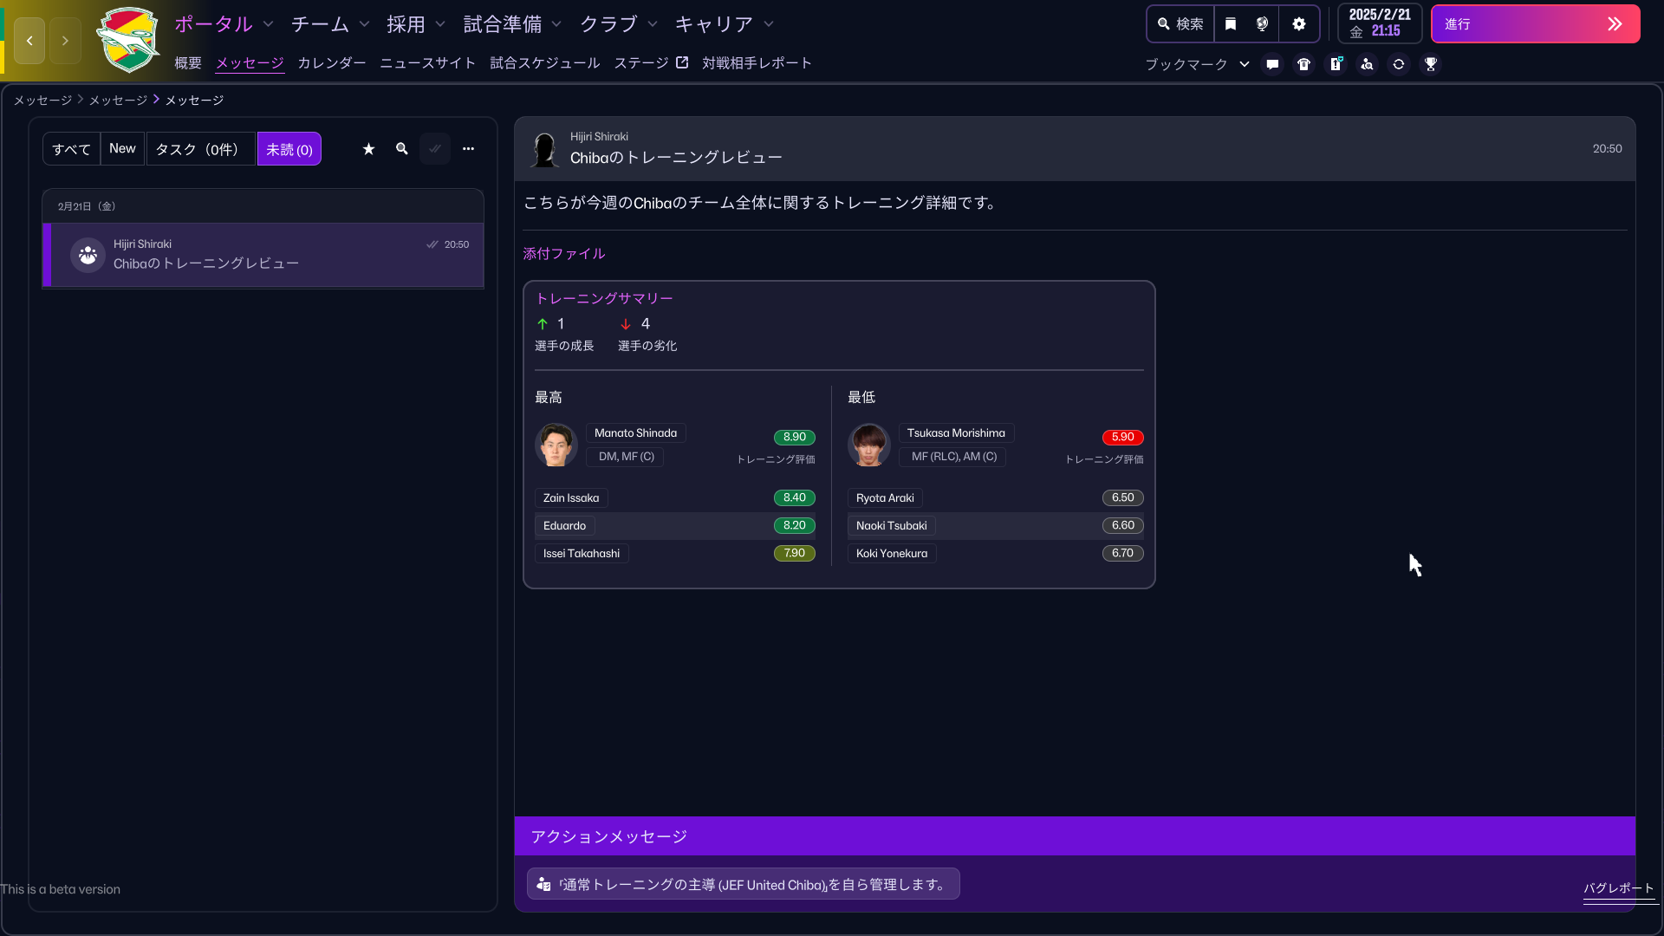This screenshot has width=1664, height=936.
Task: Open the バグレポート link
Action: (1619, 888)
